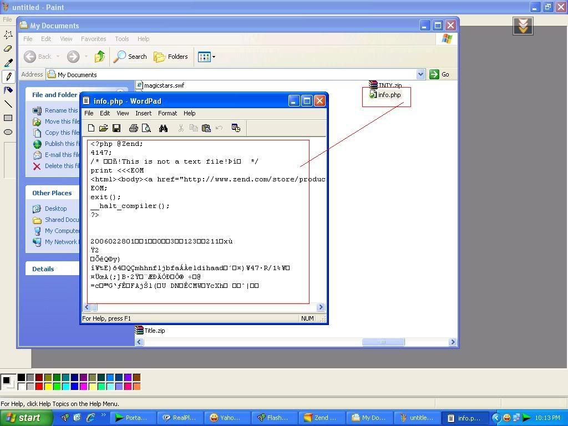Image resolution: width=568 pixels, height=426 pixels.
Task: Select the magicstars.swf file
Action: [x=160, y=85]
